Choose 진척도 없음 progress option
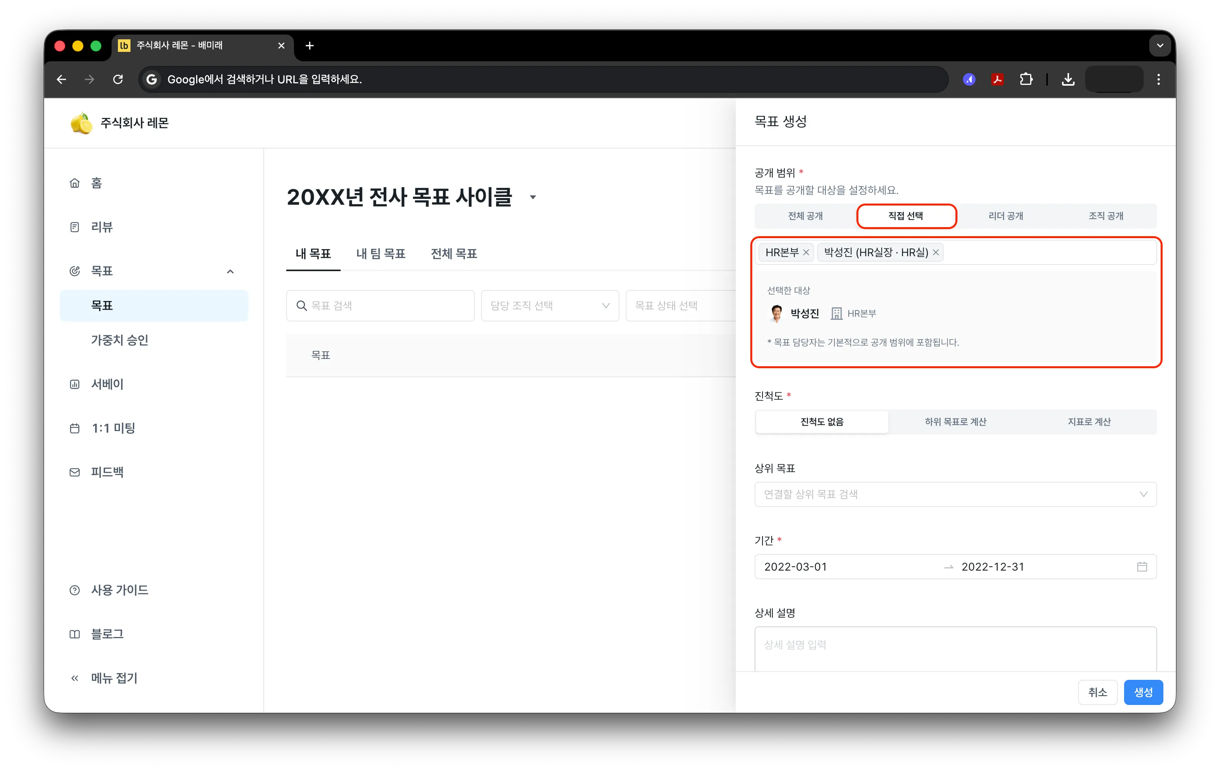 pyautogui.click(x=822, y=422)
